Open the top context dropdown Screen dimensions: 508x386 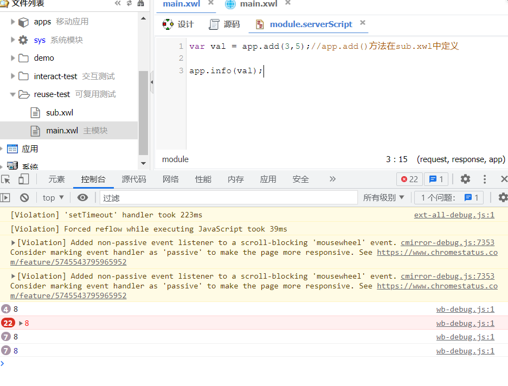(53, 198)
